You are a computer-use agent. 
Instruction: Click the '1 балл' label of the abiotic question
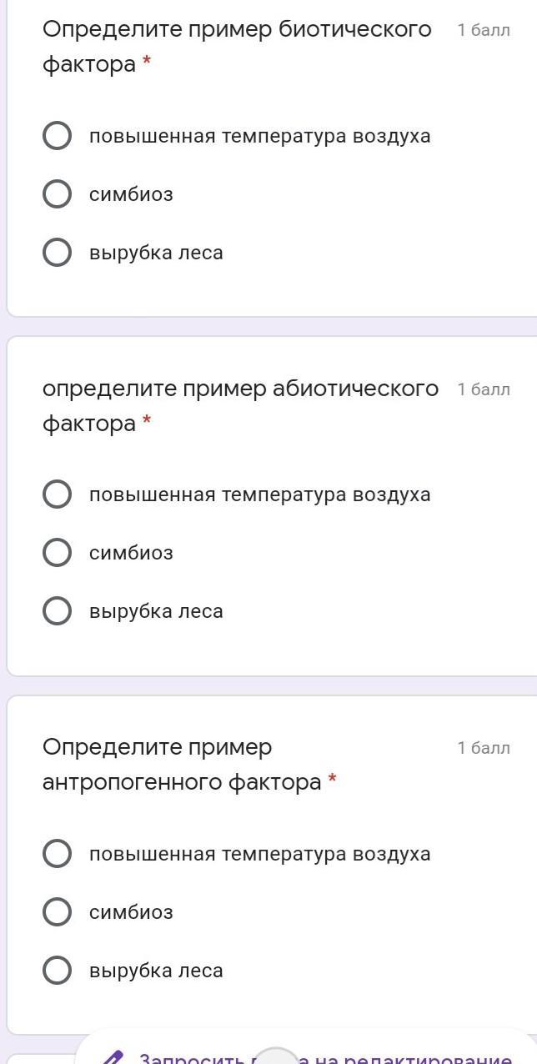484,389
